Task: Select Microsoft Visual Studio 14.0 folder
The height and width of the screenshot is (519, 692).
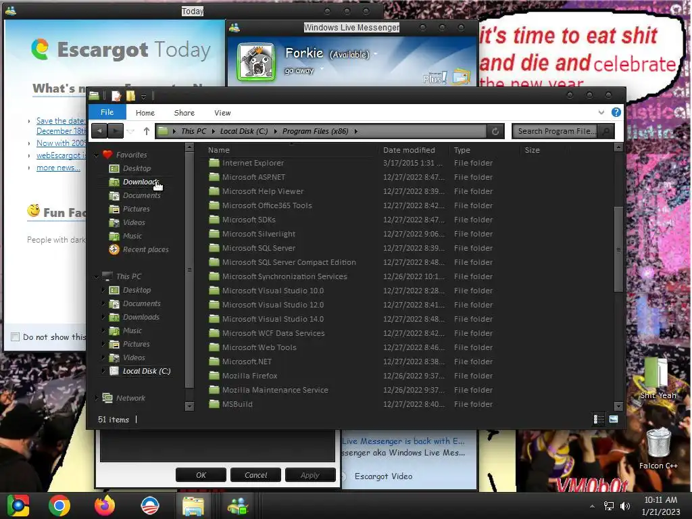Action: (x=273, y=319)
